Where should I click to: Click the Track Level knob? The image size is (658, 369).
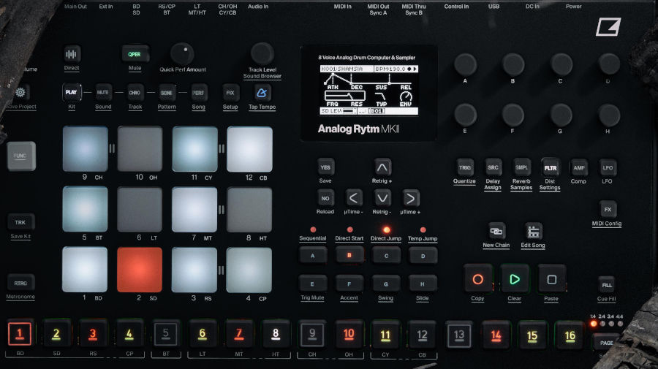[x=262, y=53]
